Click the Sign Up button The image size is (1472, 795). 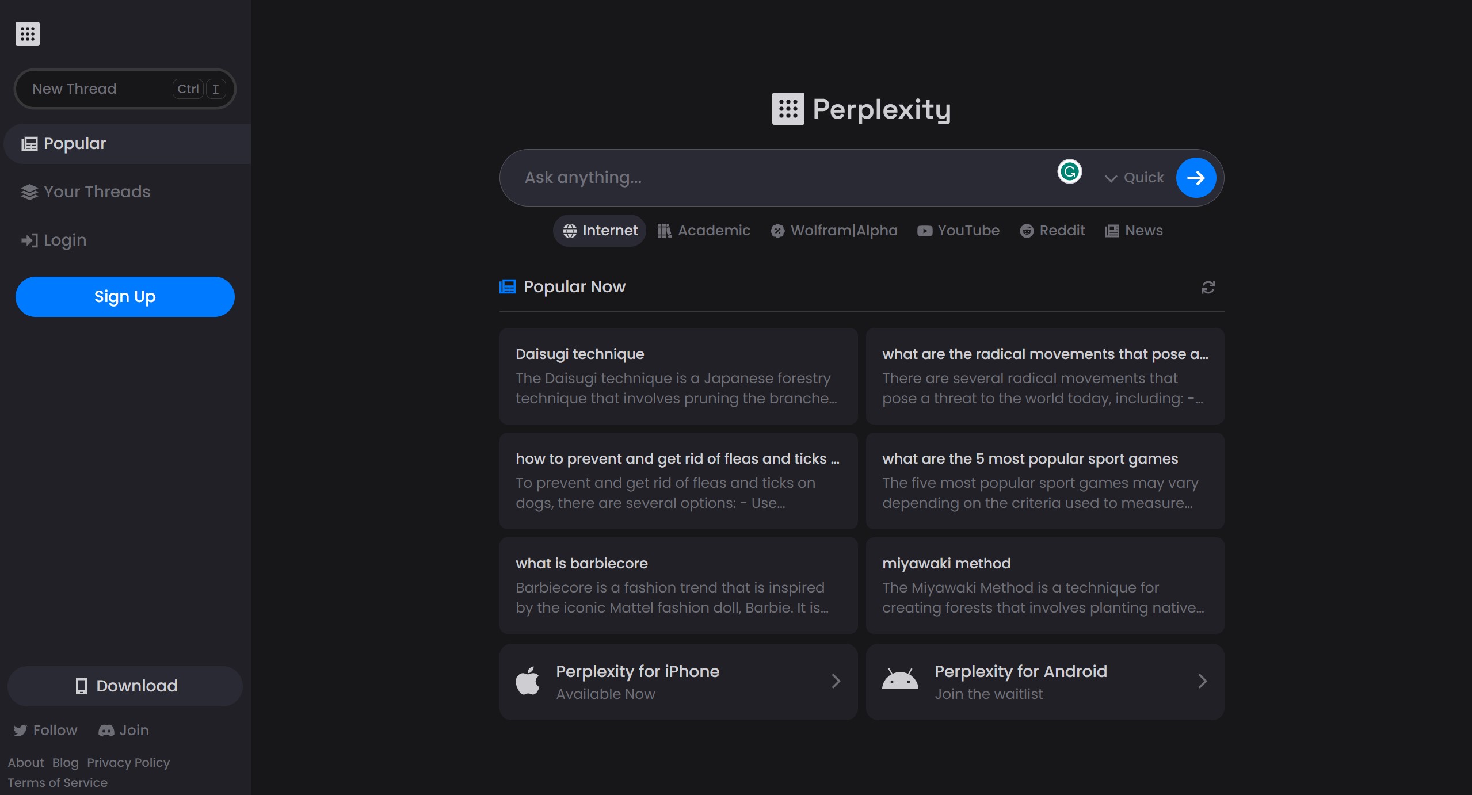(x=124, y=296)
